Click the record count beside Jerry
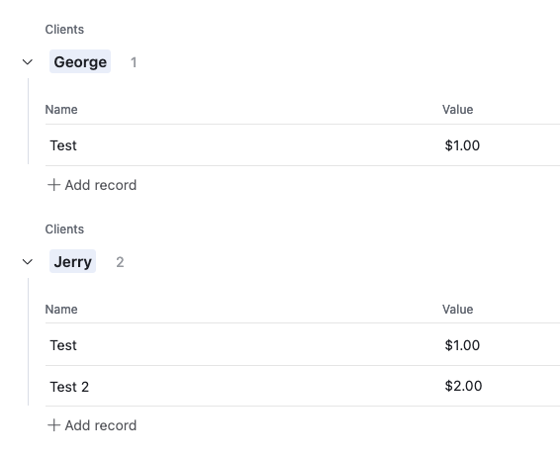The image size is (560, 457). pyautogui.click(x=120, y=262)
